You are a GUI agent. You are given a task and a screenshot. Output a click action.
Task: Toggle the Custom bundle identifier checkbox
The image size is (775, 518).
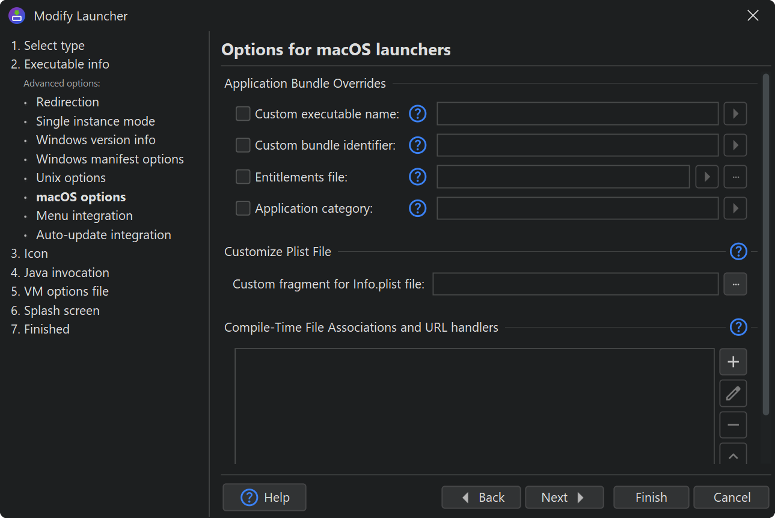[243, 145]
